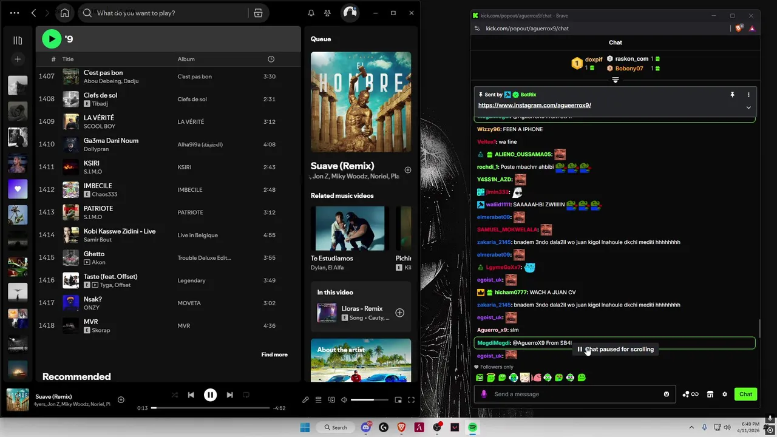Open About the artist card
Image resolution: width=777 pixels, height=437 pixels.
pyautogui.click(x=361, y=361)
